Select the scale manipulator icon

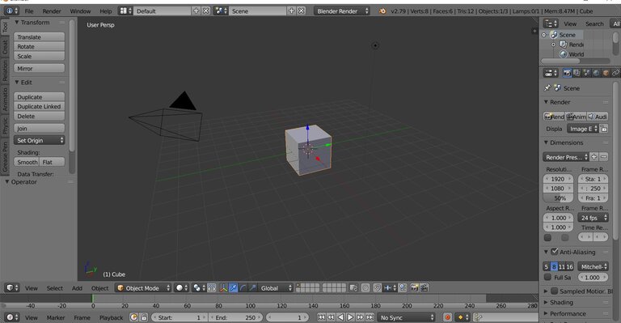pos(252,288)
